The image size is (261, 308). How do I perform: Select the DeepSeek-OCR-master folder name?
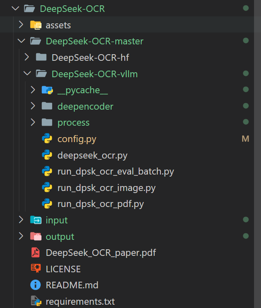tap(94, 41)
